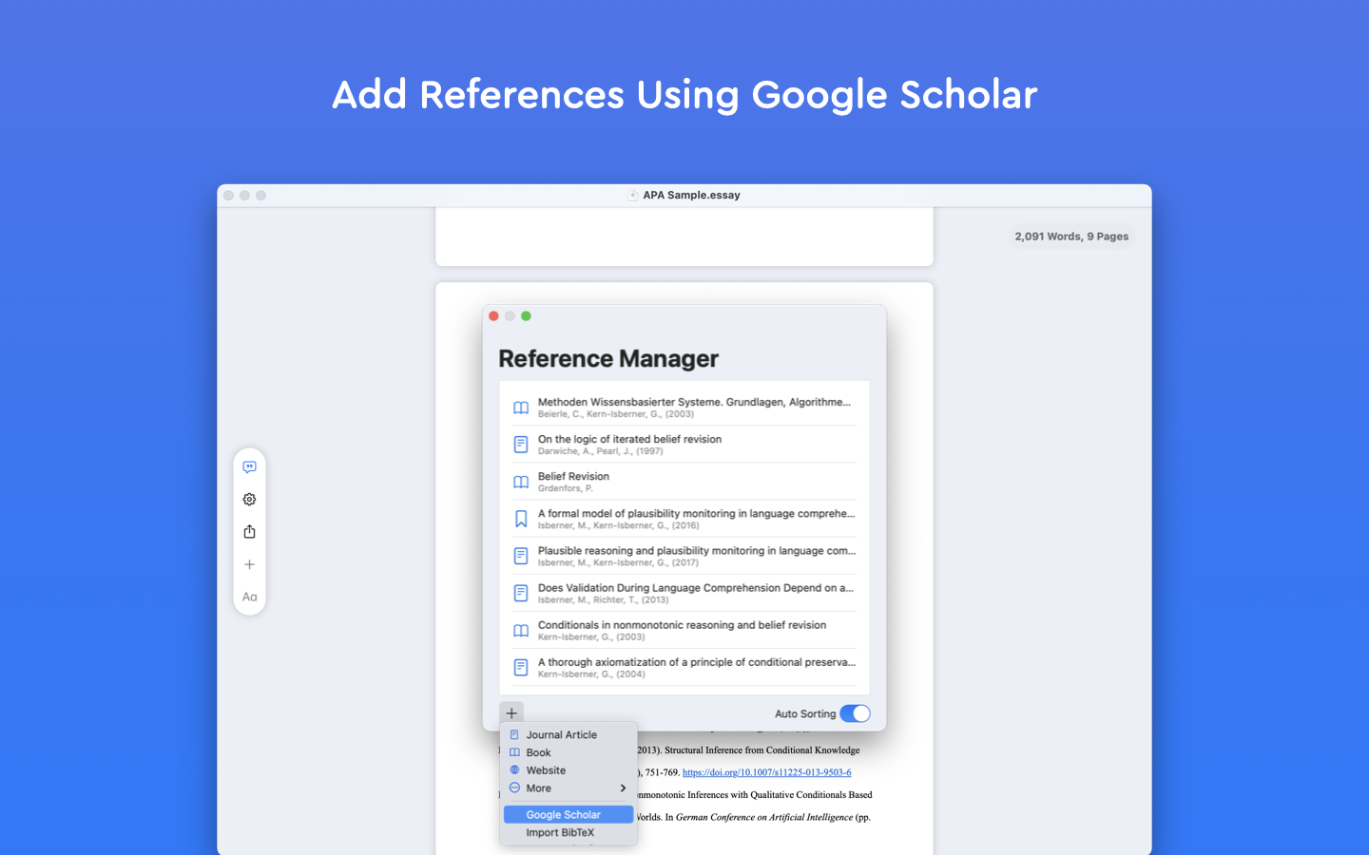Expand the More submenu chevron
Screen dimensions: 1369x855
623,788
